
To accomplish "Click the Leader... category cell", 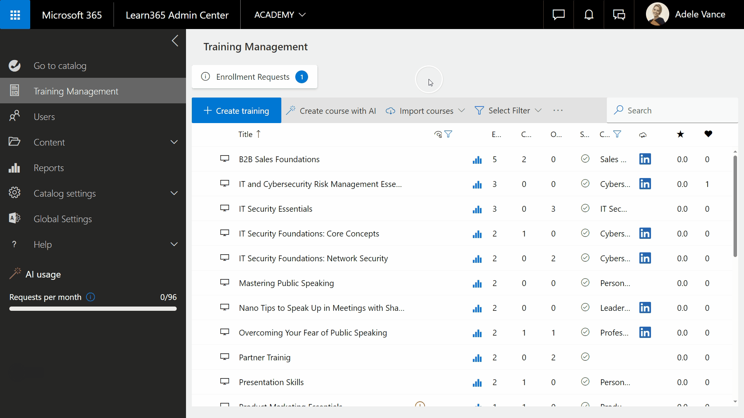I will point(615,308).
